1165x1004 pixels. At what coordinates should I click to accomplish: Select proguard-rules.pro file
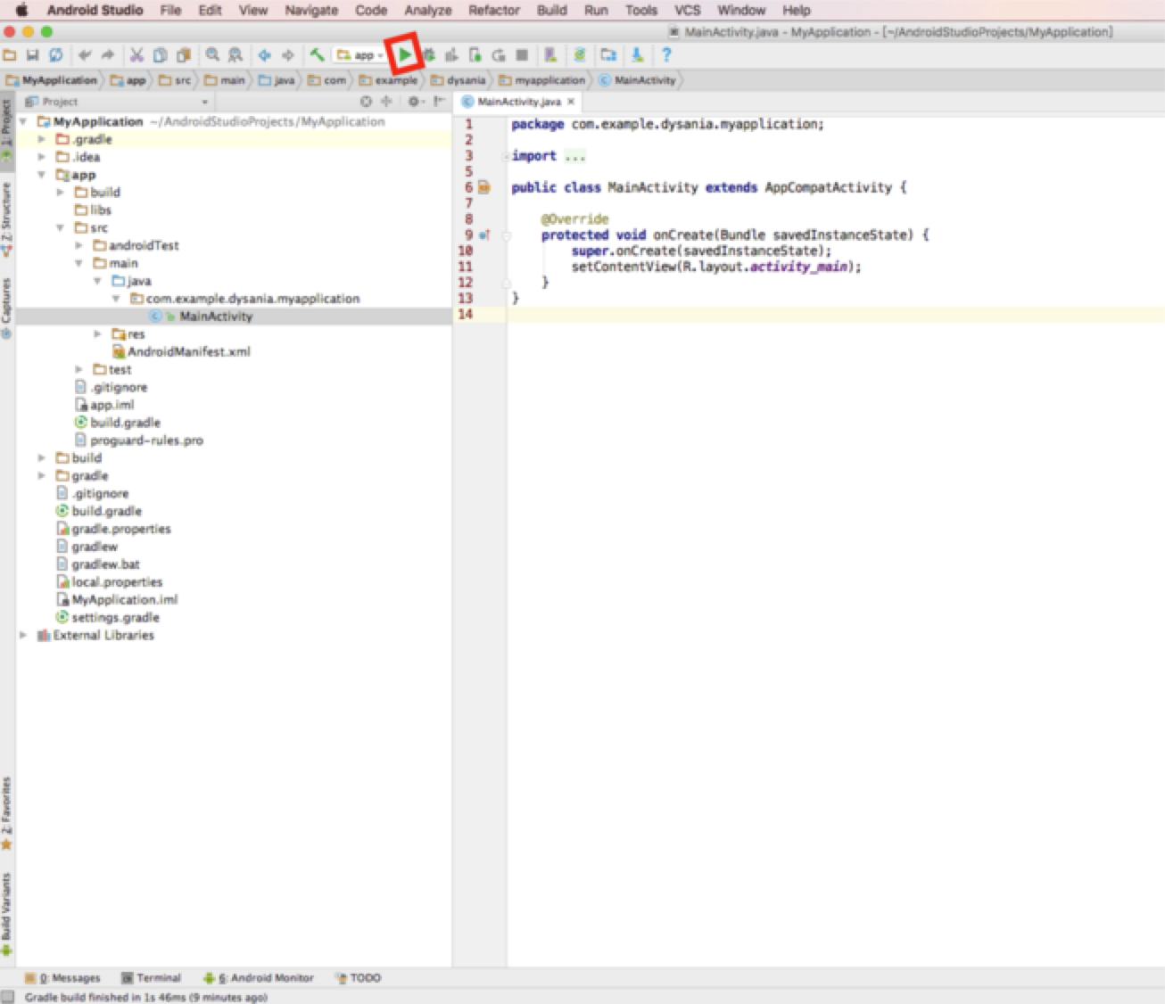(139, 440)
